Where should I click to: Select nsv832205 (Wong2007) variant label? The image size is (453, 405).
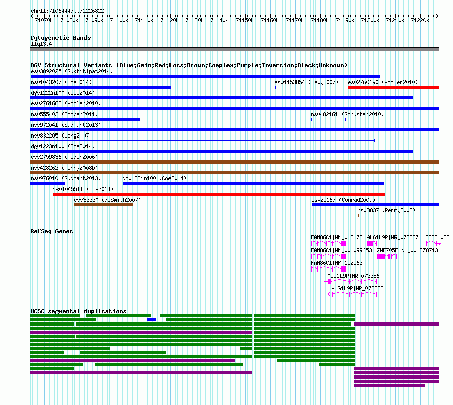[x=61, y=136]
